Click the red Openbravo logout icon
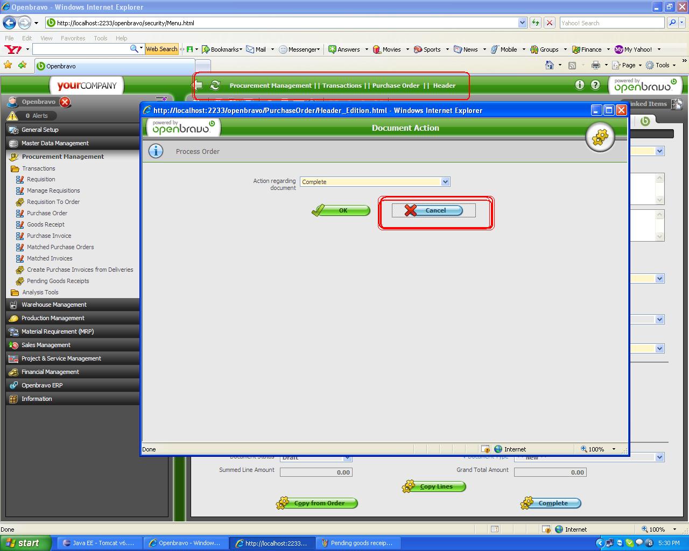 click(x=65, y=102)
